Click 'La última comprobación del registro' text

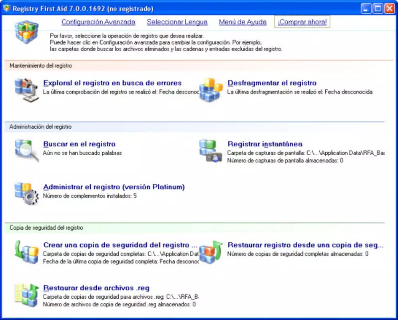click(121, 92)
